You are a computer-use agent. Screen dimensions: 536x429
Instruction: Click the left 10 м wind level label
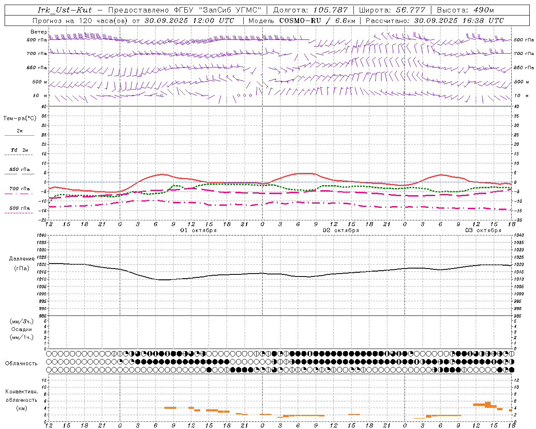40,96
